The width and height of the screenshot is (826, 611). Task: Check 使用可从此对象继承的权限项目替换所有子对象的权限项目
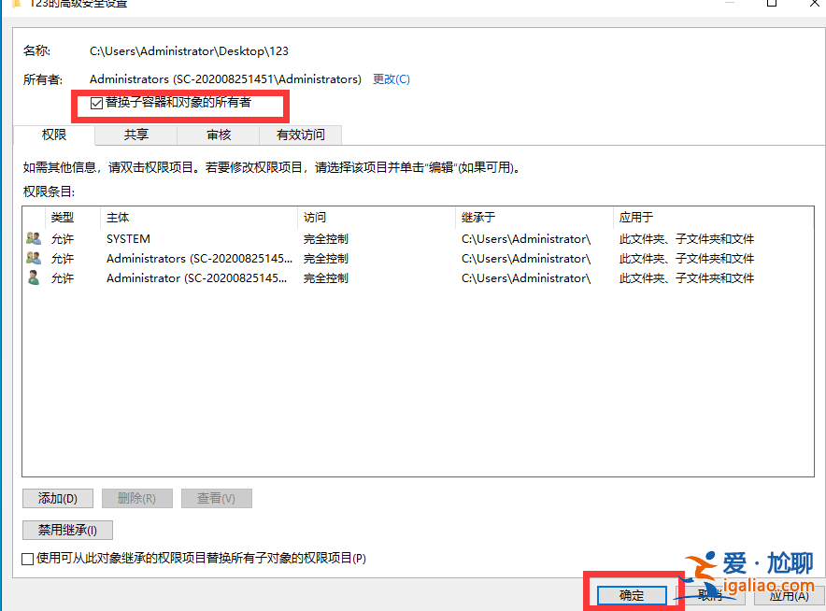coord(27,558)
